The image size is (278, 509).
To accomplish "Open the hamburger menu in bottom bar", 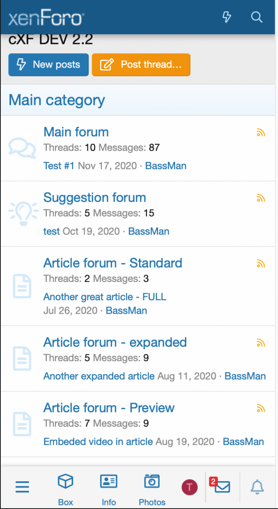I will pos(22,487).
